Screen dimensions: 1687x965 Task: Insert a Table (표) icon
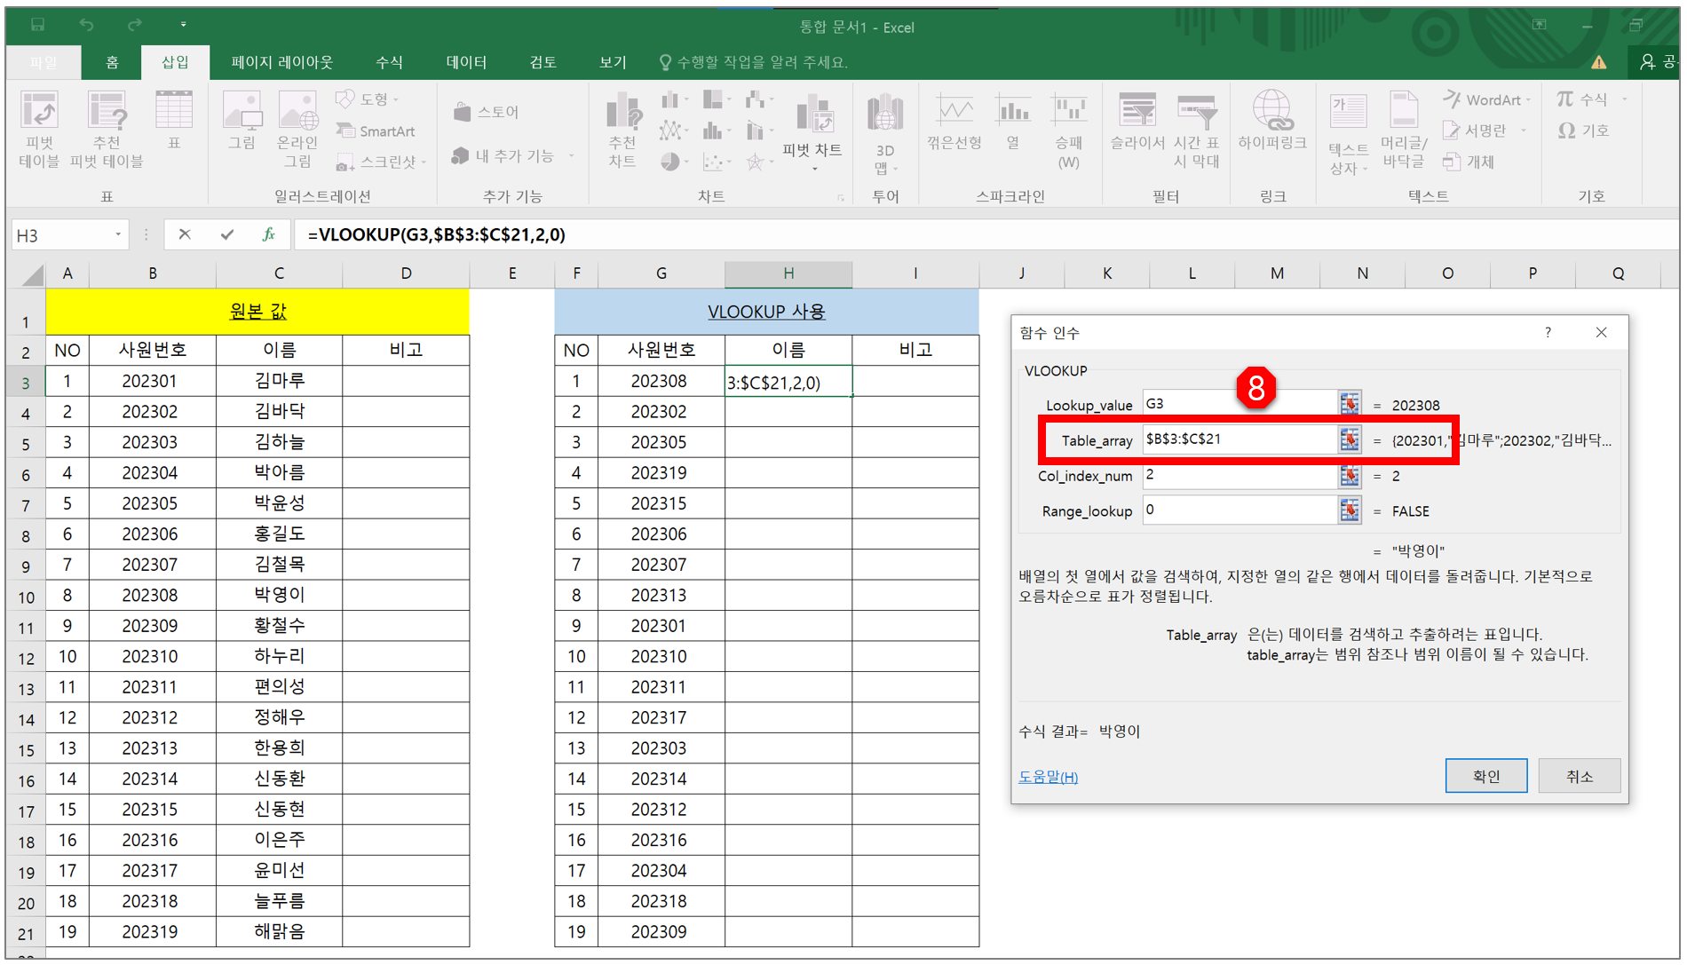tap(174, 120)
